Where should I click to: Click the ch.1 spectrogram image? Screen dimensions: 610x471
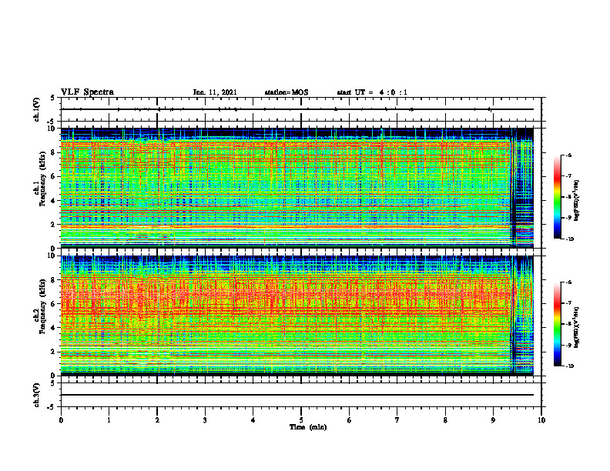tap(297, 188)
